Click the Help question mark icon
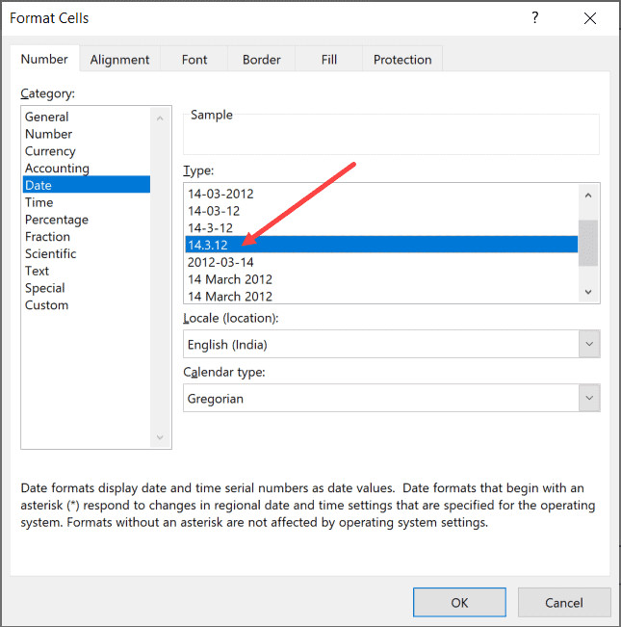 535,18
